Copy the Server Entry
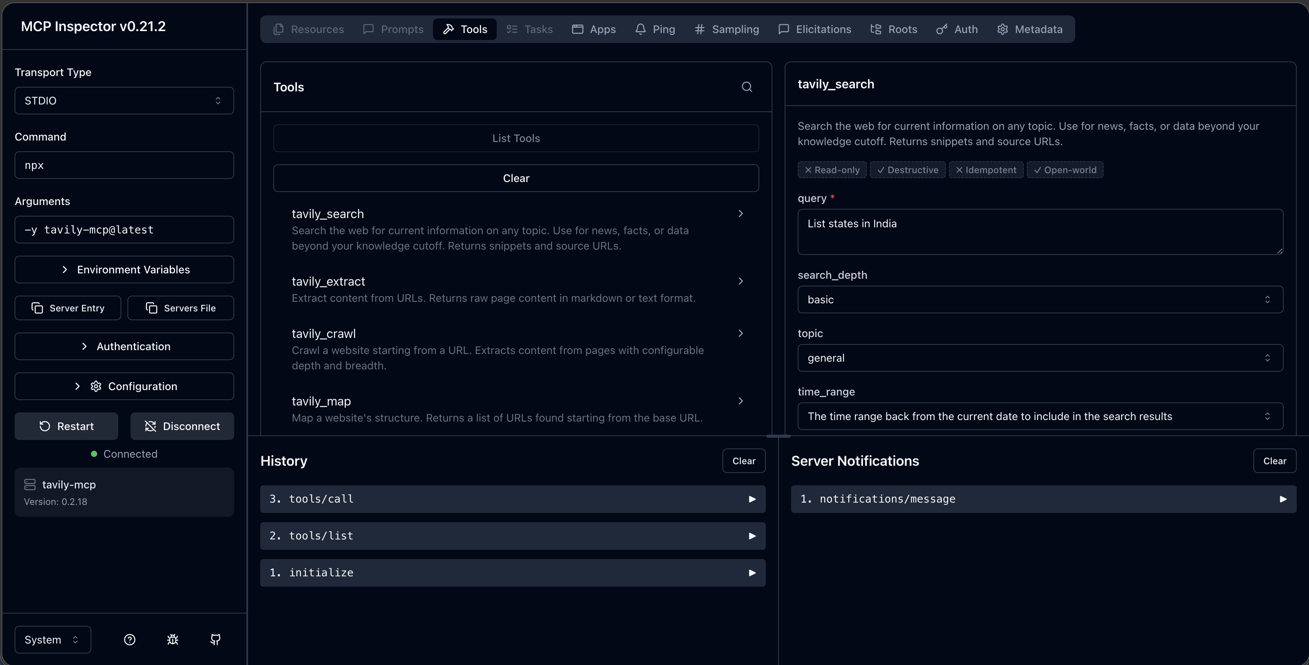The width and height of the screenshot is (1309, 665). [68, 308]
